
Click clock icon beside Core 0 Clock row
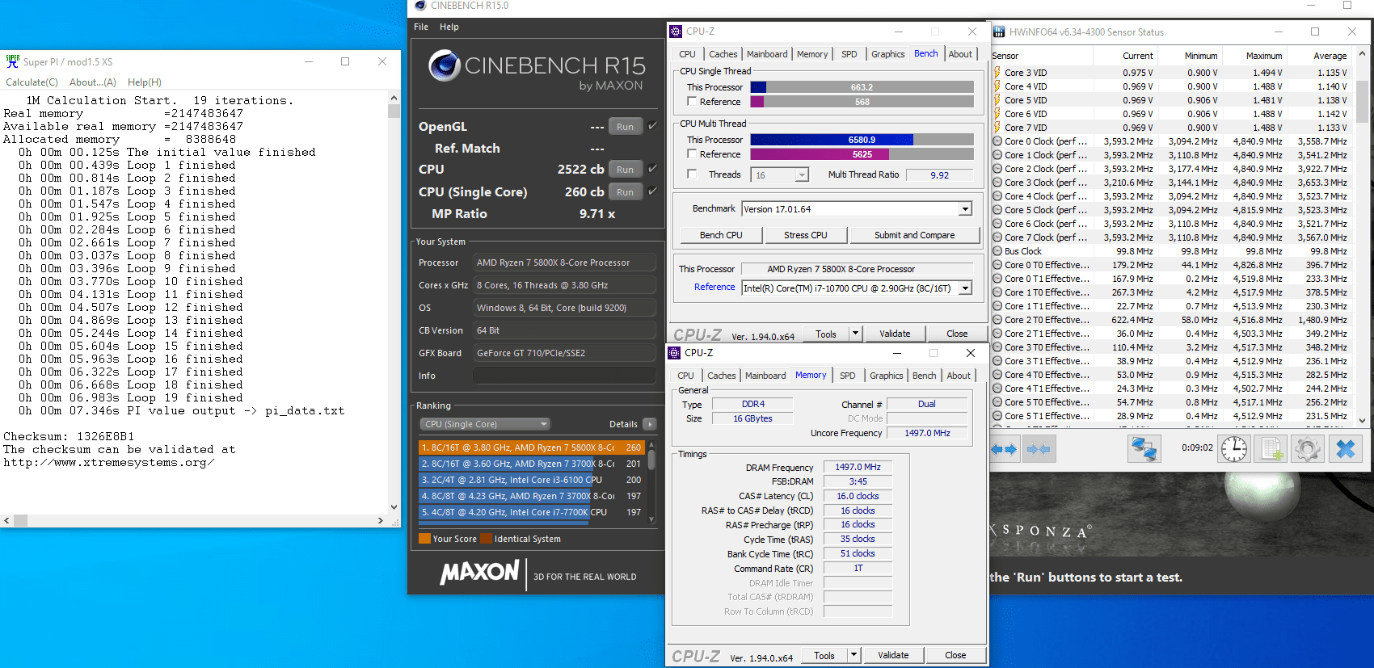pyautogui.click(x=997, y=141)
